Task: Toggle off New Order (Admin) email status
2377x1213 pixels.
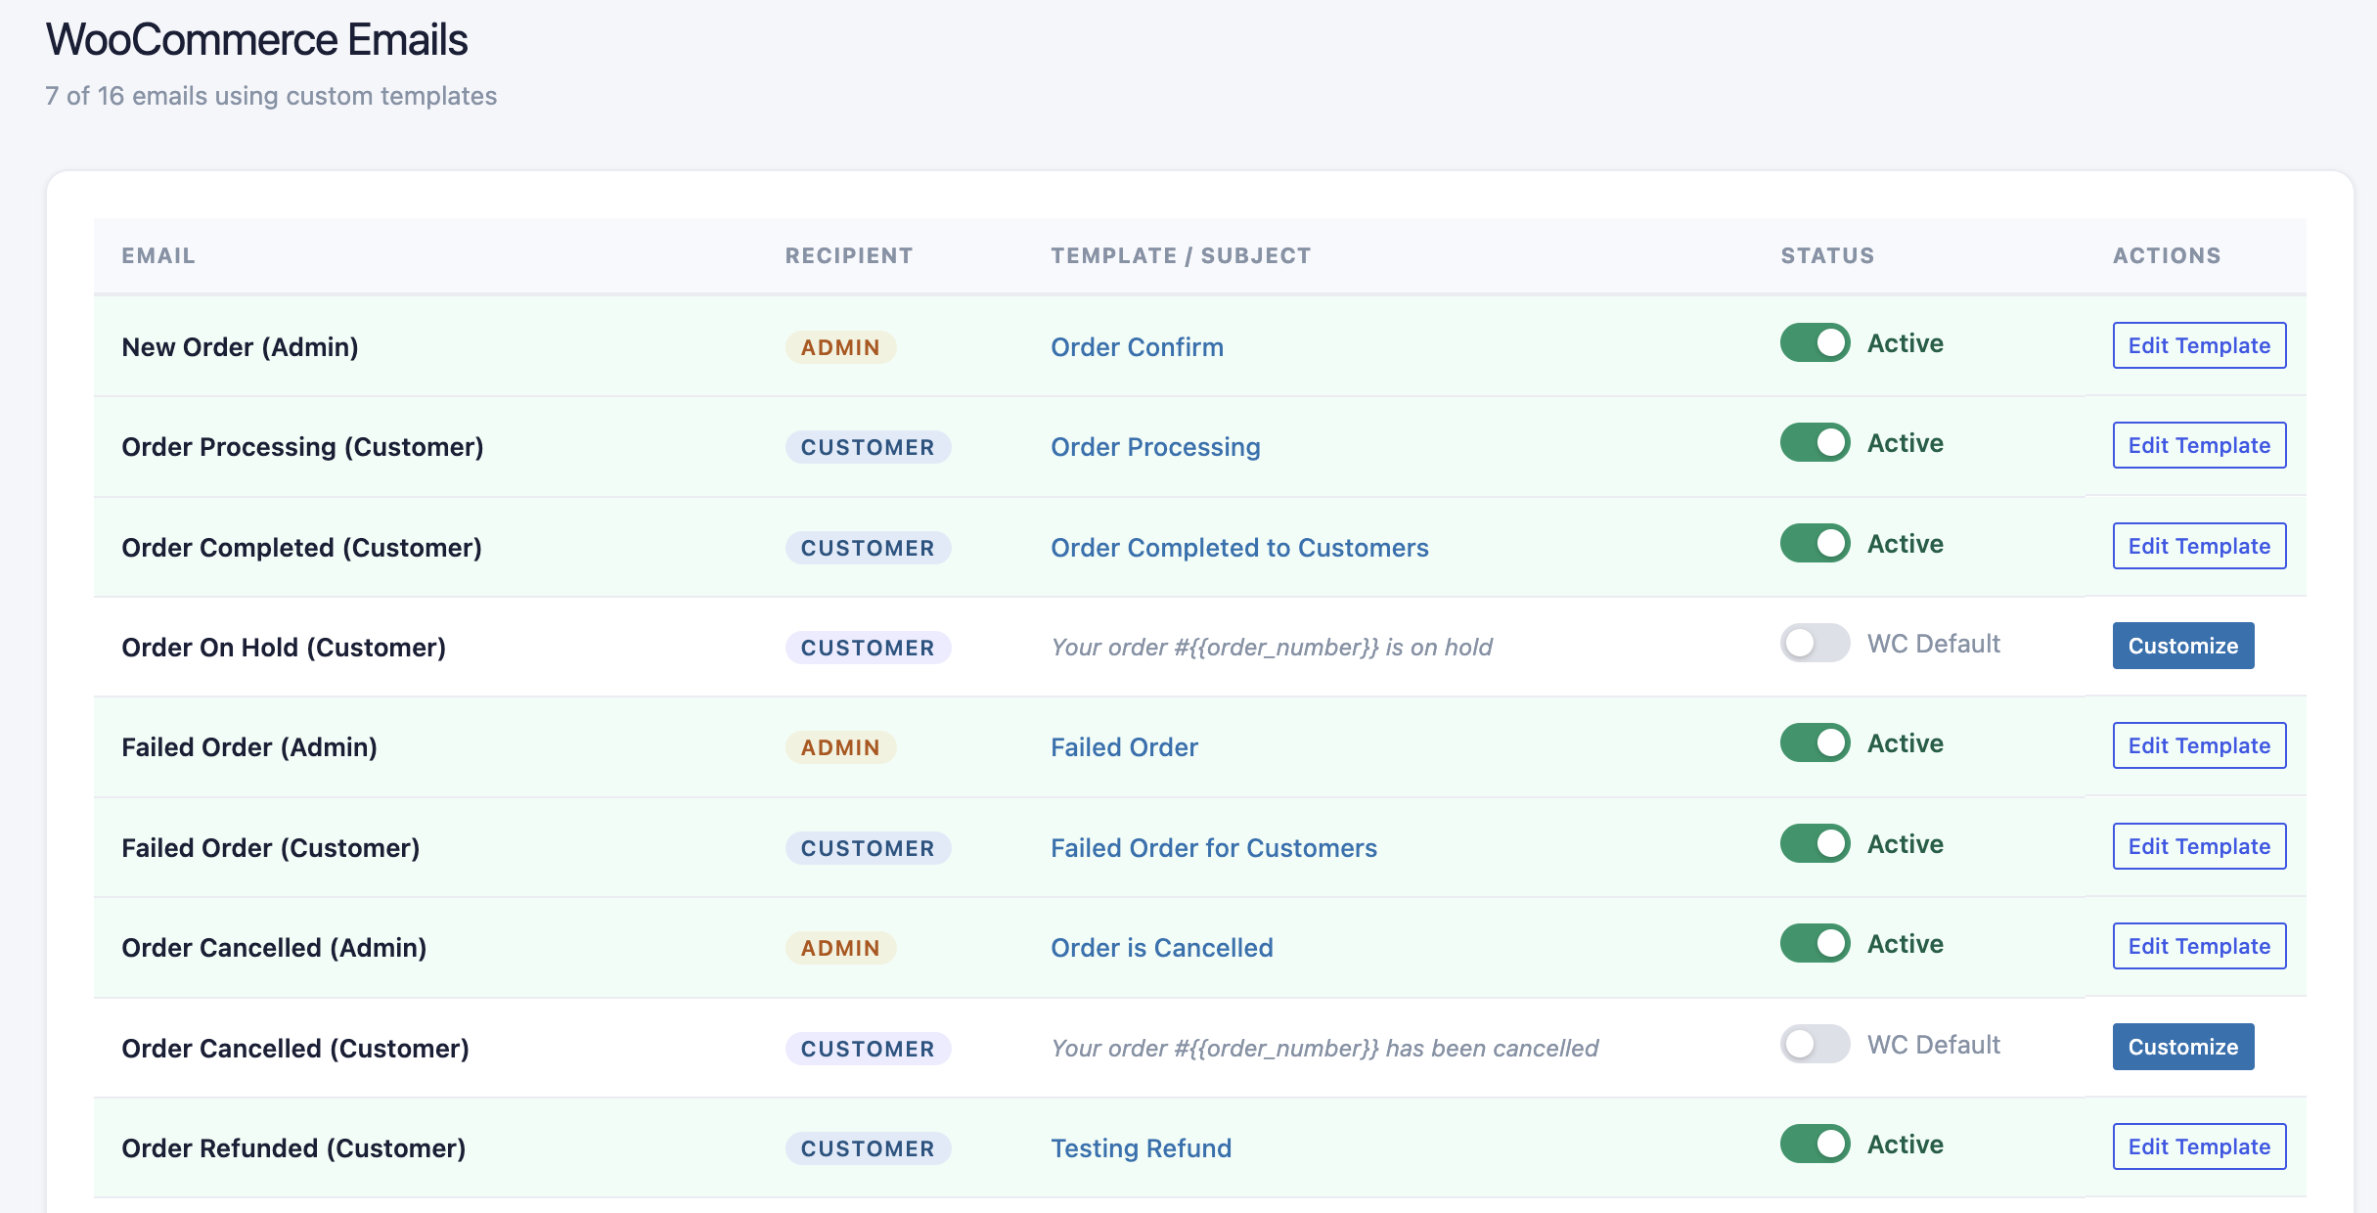Action: (1815, 343)
